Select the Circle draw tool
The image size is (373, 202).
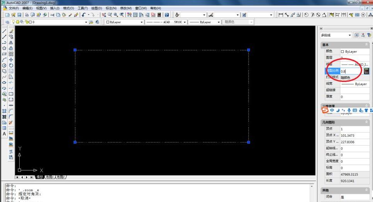(4, 65)
